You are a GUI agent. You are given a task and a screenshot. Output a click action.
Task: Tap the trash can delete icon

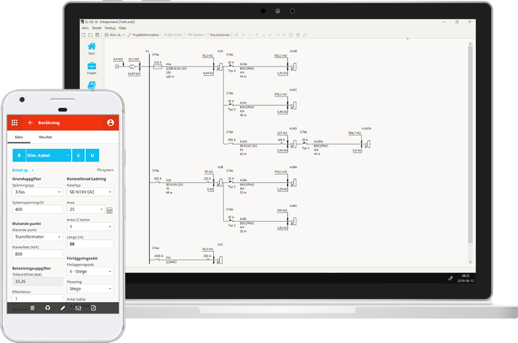point(32,308)
